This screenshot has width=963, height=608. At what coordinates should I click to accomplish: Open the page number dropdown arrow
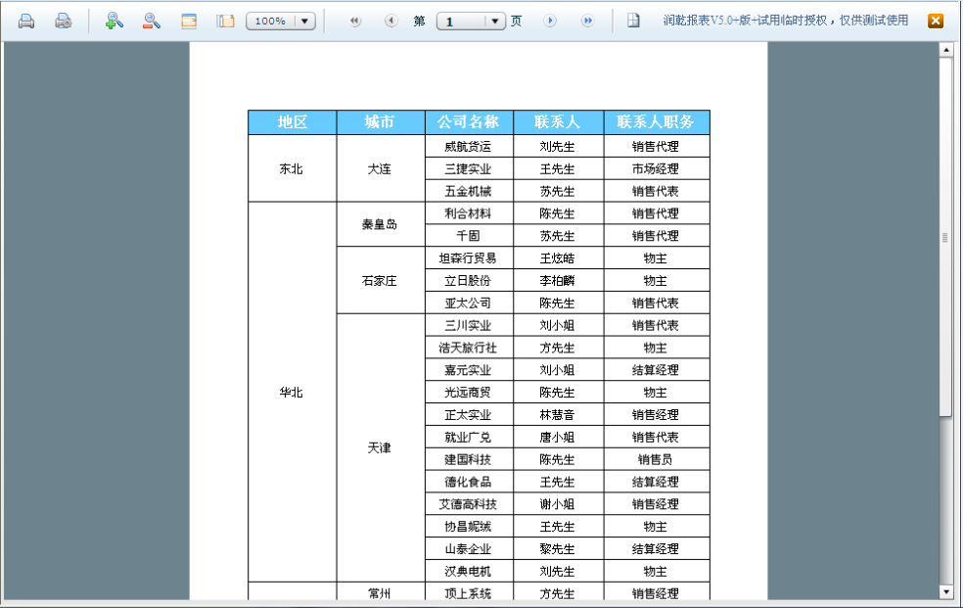click(x=495, y=22)
